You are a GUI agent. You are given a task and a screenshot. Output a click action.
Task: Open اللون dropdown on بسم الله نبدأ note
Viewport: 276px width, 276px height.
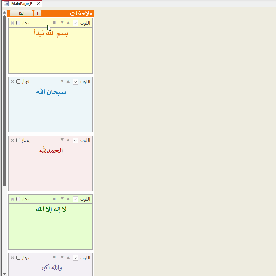[75, 23]
